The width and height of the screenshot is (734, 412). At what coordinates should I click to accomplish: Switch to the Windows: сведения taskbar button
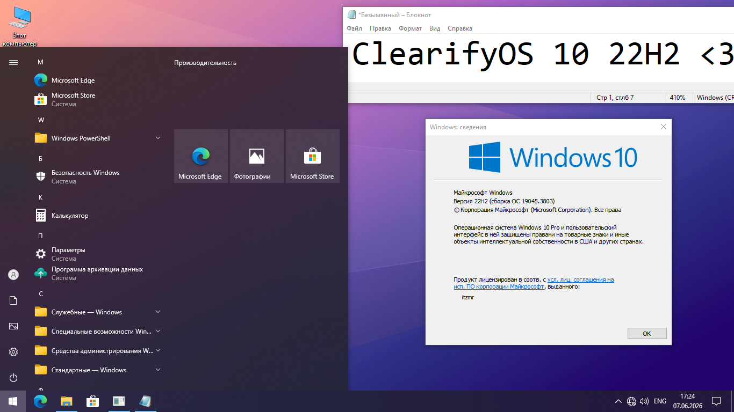pyautogui.click(x=119, y=401)
